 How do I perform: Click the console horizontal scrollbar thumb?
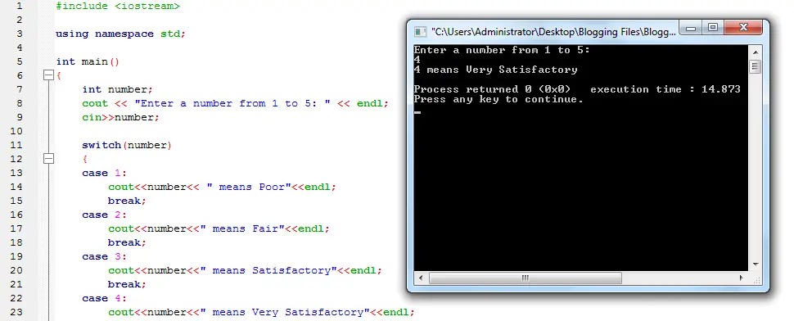[526, 278]
